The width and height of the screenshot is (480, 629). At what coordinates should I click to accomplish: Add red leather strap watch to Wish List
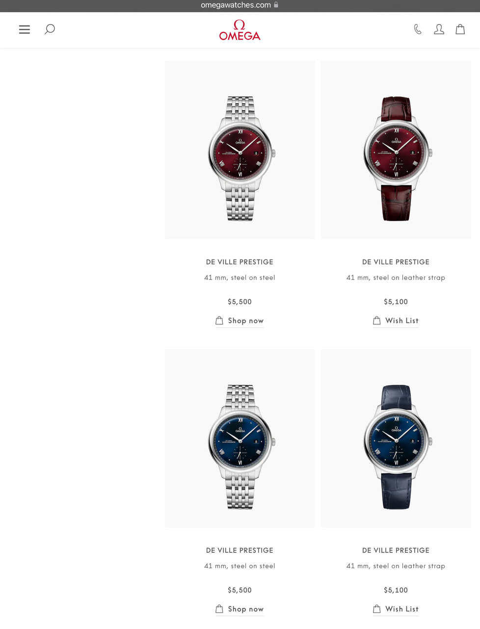[402, 320]
